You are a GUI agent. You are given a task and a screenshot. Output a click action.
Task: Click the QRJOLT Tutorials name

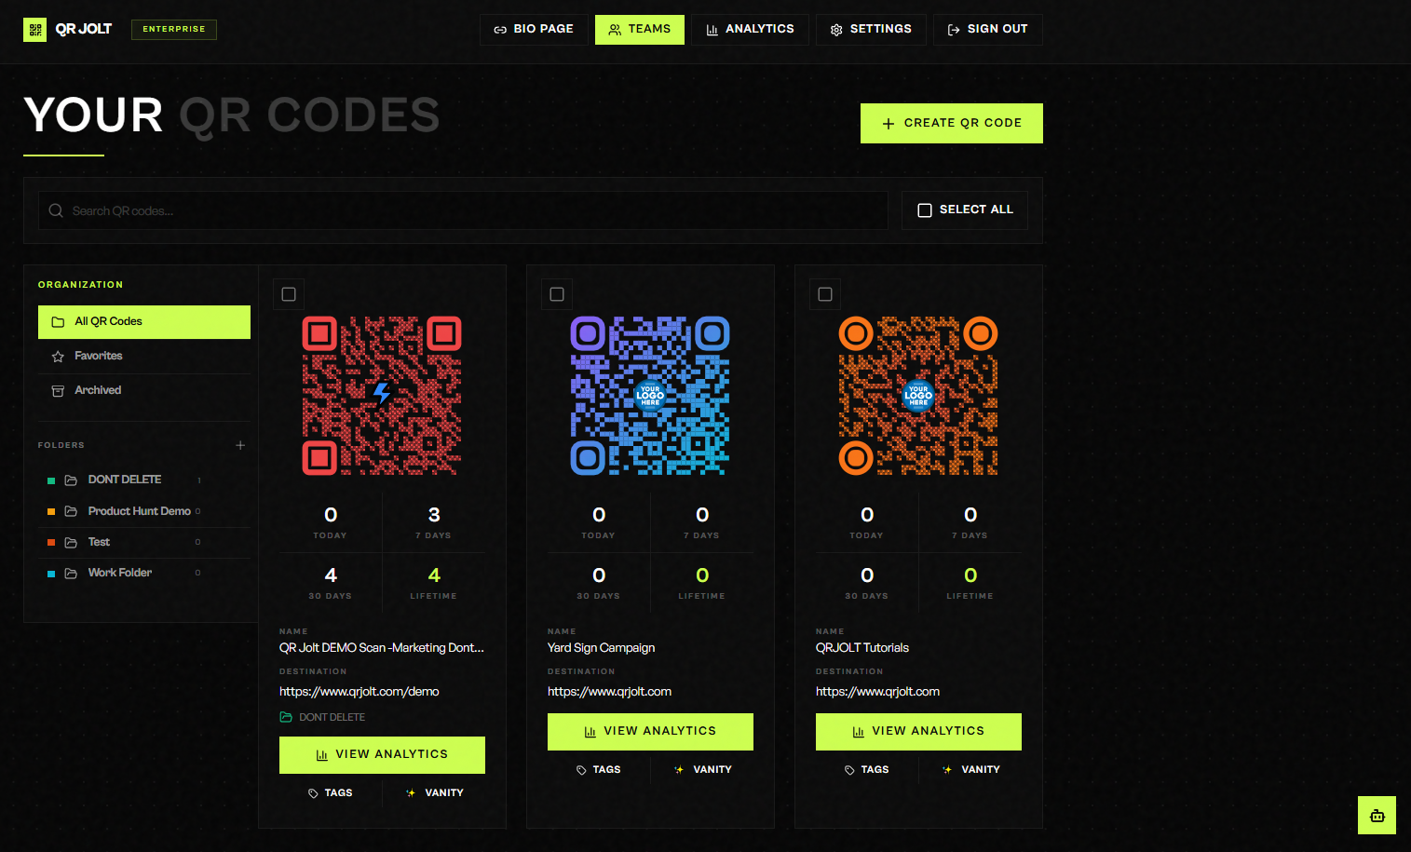[x=862, y=648]
